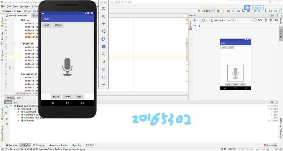Rotate emulator right with the second rotate icon

103,39
